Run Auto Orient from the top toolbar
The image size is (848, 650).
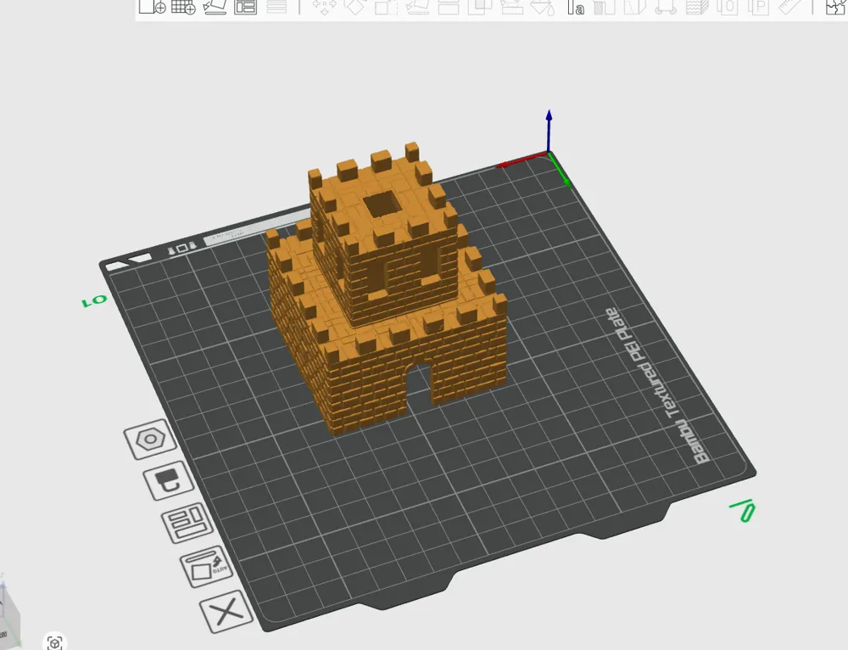(x=215, y=7)
